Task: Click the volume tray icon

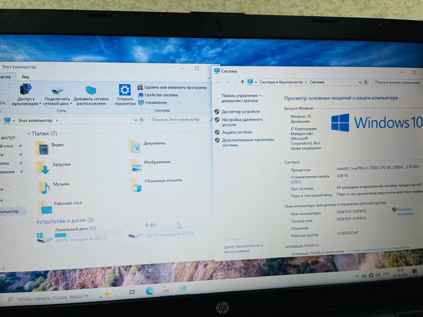Action: (378, 275)
